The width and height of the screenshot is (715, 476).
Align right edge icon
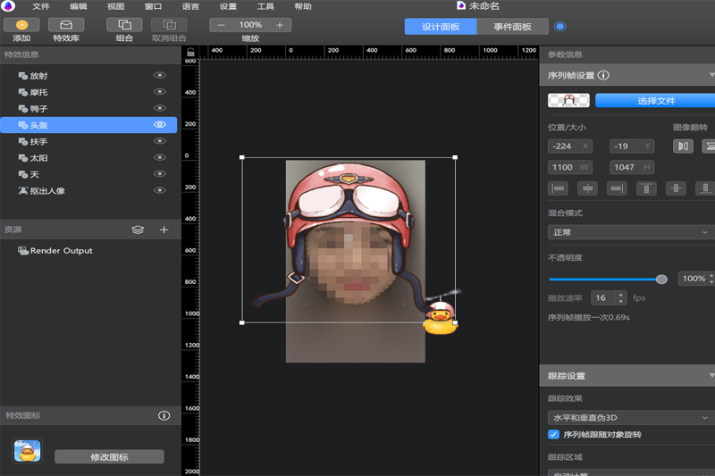(x=617, y=188)
